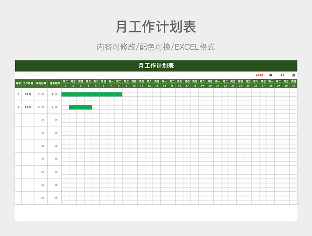The image size is (312, 236).
Task: Select the day 19 header cell
Action: point(202,86)
